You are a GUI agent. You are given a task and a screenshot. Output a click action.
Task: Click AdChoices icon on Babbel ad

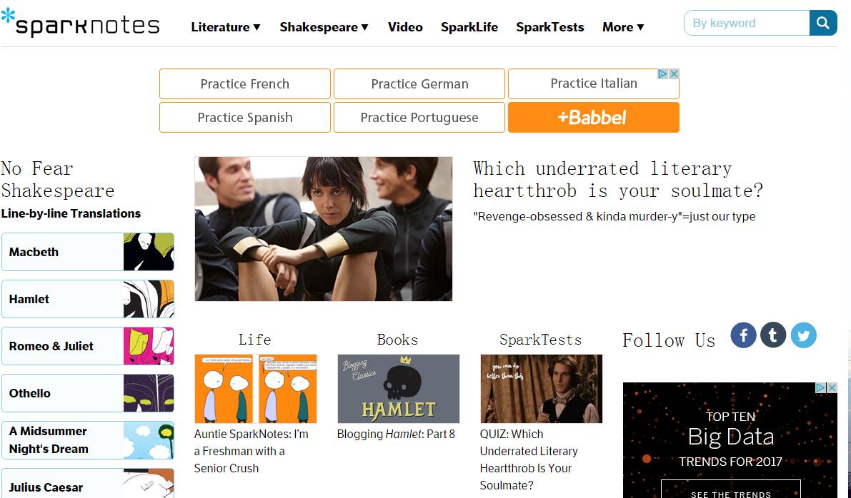click(x=662, y=73)
